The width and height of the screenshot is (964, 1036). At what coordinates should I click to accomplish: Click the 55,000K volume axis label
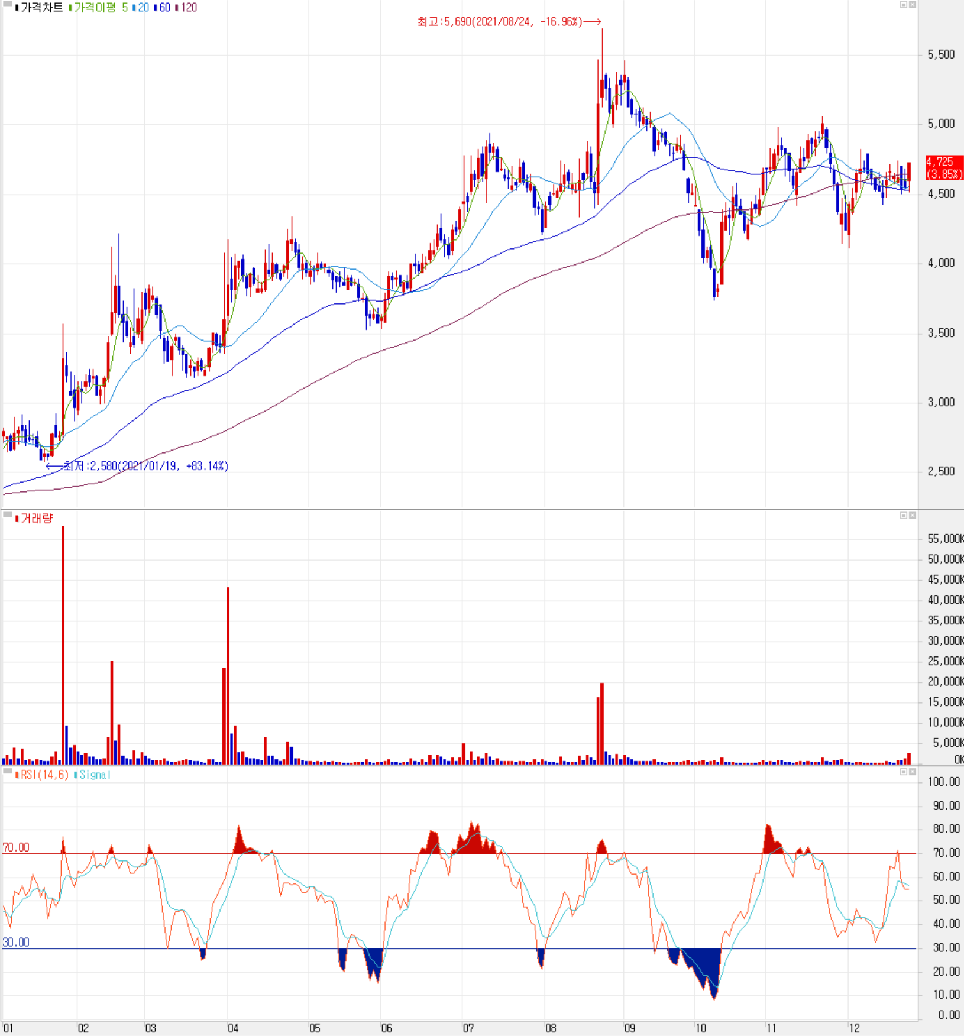tap(945, 539)
